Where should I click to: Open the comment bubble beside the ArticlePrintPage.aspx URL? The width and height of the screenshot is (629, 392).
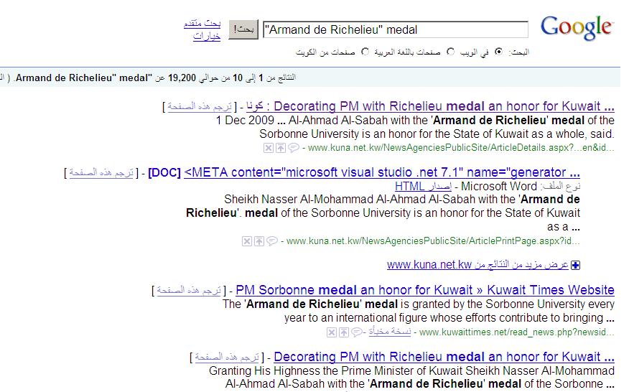[x=272, y=241]
